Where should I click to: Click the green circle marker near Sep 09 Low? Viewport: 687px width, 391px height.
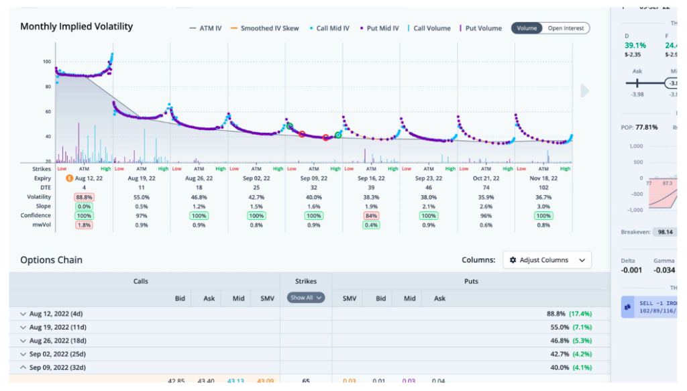click(290, 126)
